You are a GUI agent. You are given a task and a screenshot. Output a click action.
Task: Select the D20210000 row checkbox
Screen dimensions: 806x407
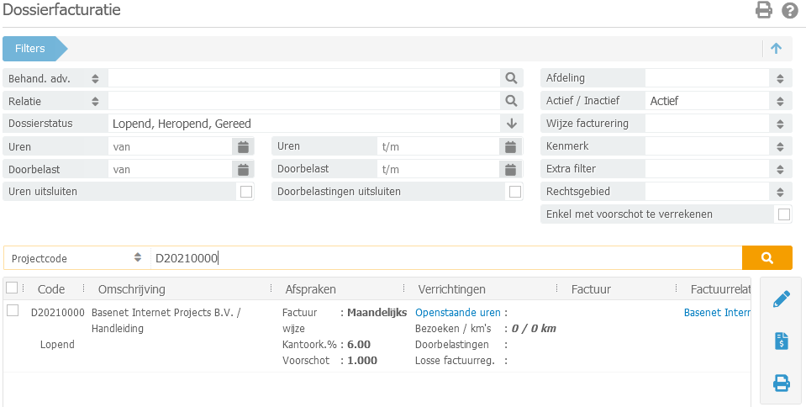[x=13, y=311]
